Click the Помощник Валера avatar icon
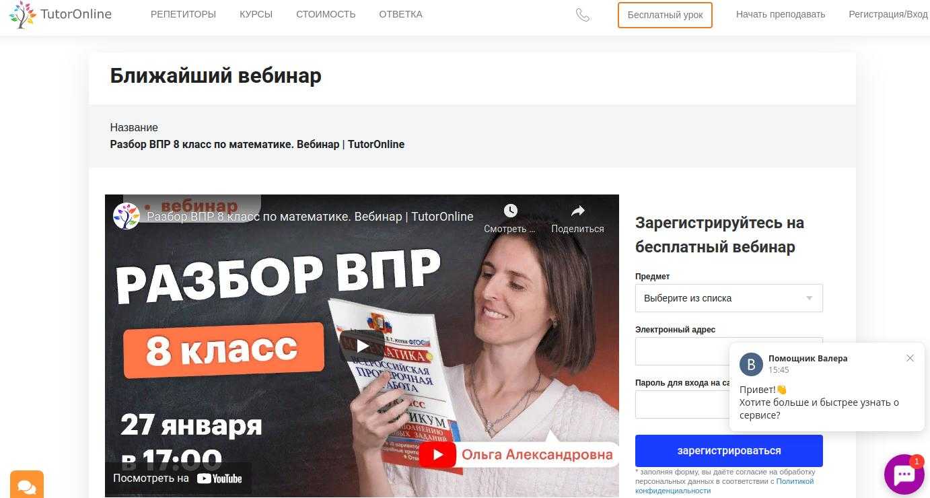930x498 pixels. click(751, 364)
